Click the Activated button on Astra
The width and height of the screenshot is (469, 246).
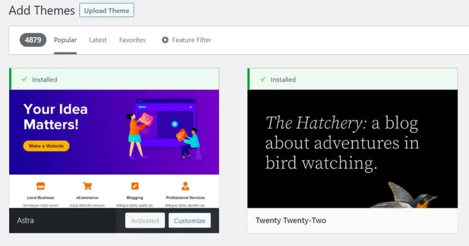coord(145,220)
